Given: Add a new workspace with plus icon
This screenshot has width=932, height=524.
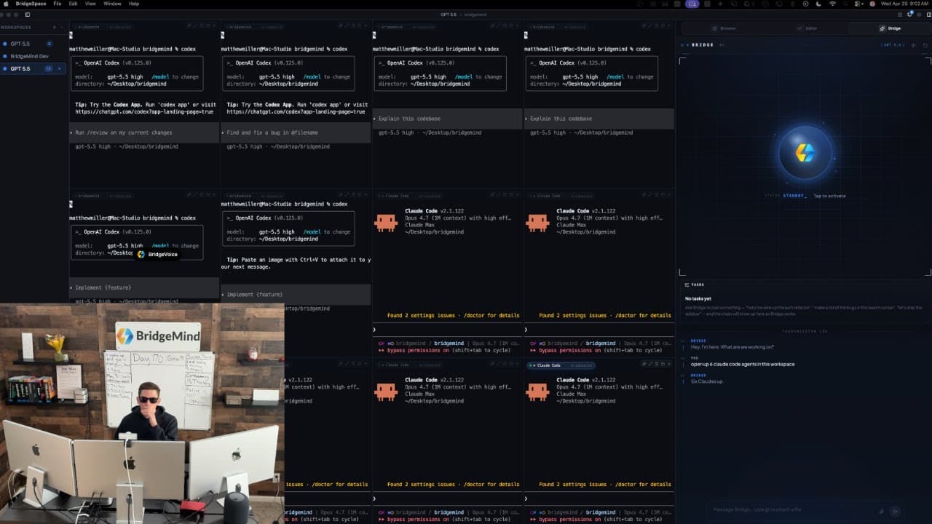Looking at the screenshot, I should click(54, 27).
